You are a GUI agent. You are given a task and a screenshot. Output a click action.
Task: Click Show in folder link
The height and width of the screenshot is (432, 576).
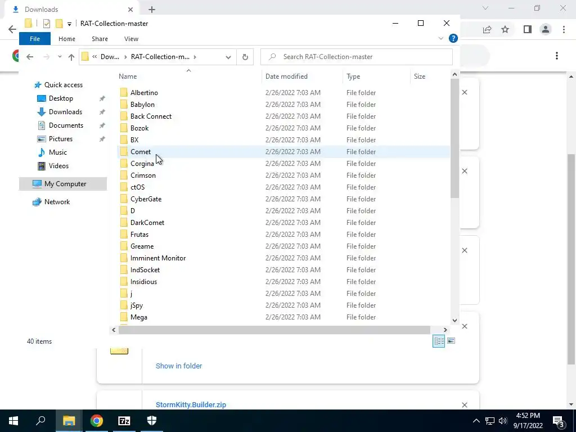(178, 366)
